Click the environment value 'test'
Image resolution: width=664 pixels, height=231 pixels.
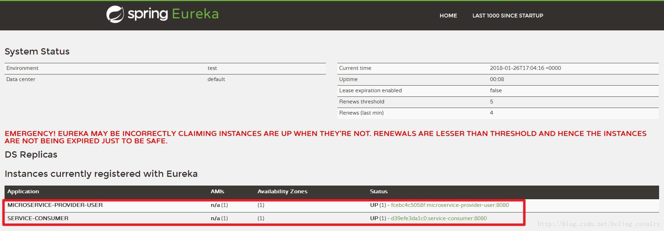click(212, 68)
